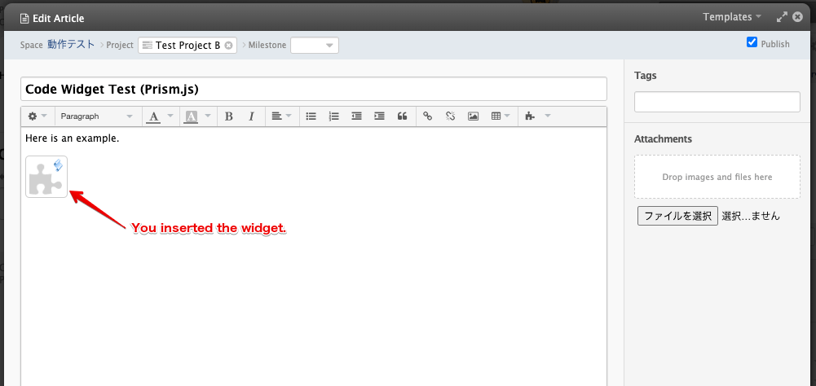Uncheck the Publish checkbox
The height and width of the screenshot is (386, 816).
tap(752, 42)
